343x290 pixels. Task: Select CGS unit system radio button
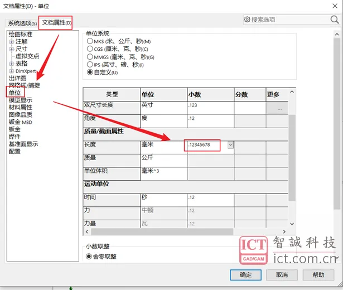[90, 49]
